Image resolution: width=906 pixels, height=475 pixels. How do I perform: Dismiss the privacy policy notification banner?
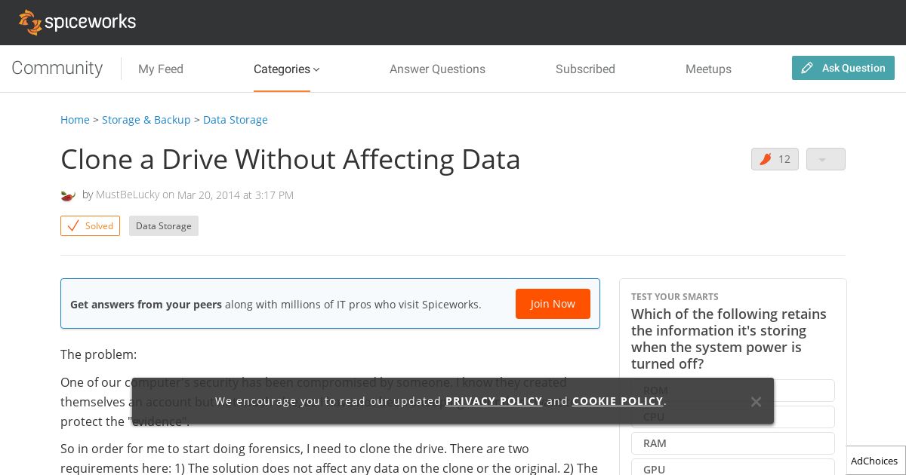pyautogui.click(x=756, y=401)
